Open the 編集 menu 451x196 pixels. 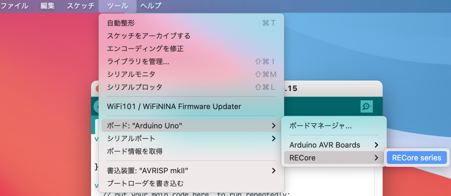coord(47,6)
